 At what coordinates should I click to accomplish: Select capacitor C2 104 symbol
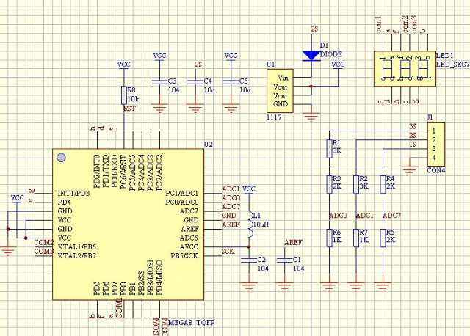[x=248, y=260]
